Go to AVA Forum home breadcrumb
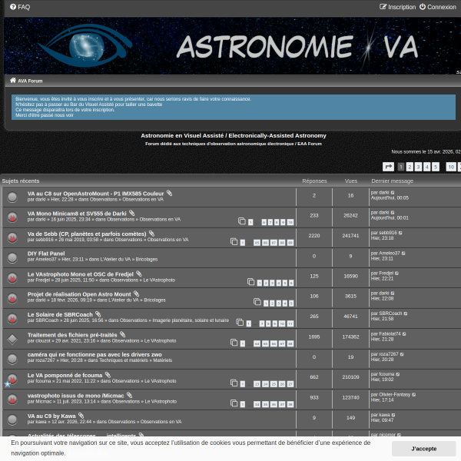Viewport: 461px width, 461px height. click(x=26, y=81)
